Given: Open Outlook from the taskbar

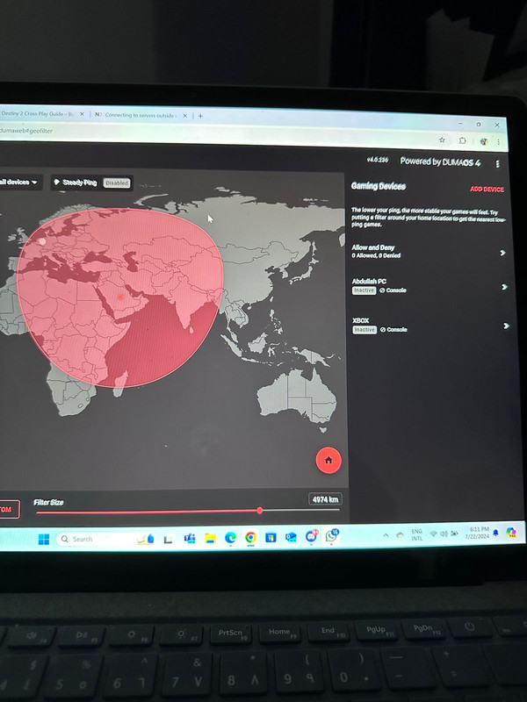Looking at the screenshot, I should click(x=291, y=537).
